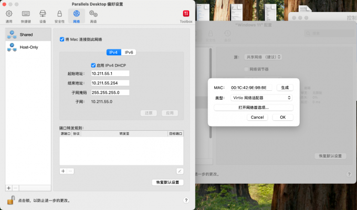Image resolution: width=357 pixels, height=210 pixels.
Task: Click the 子网 value 10.211.55.0
Action: [102, 101]
